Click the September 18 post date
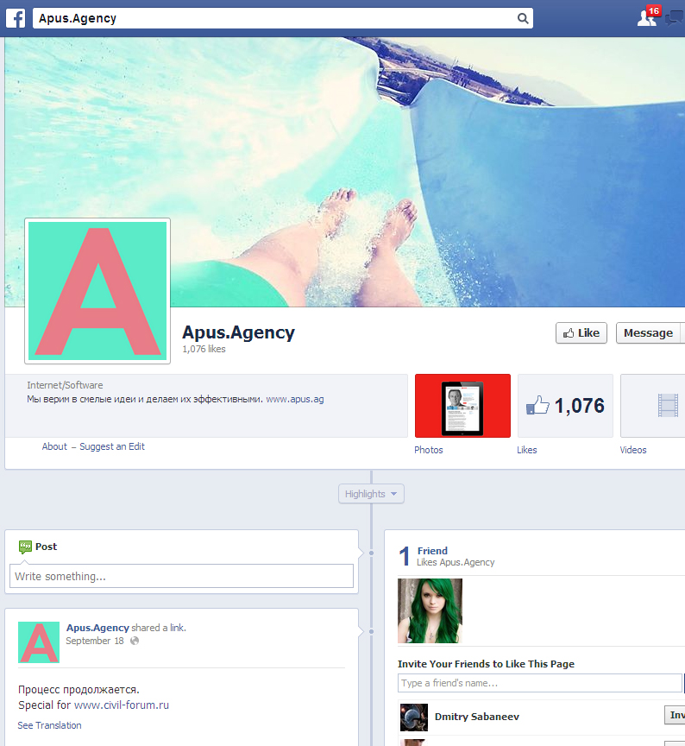The height and width of the screenshot is (746, 685). pyautogui.click(x=95, y=641)
